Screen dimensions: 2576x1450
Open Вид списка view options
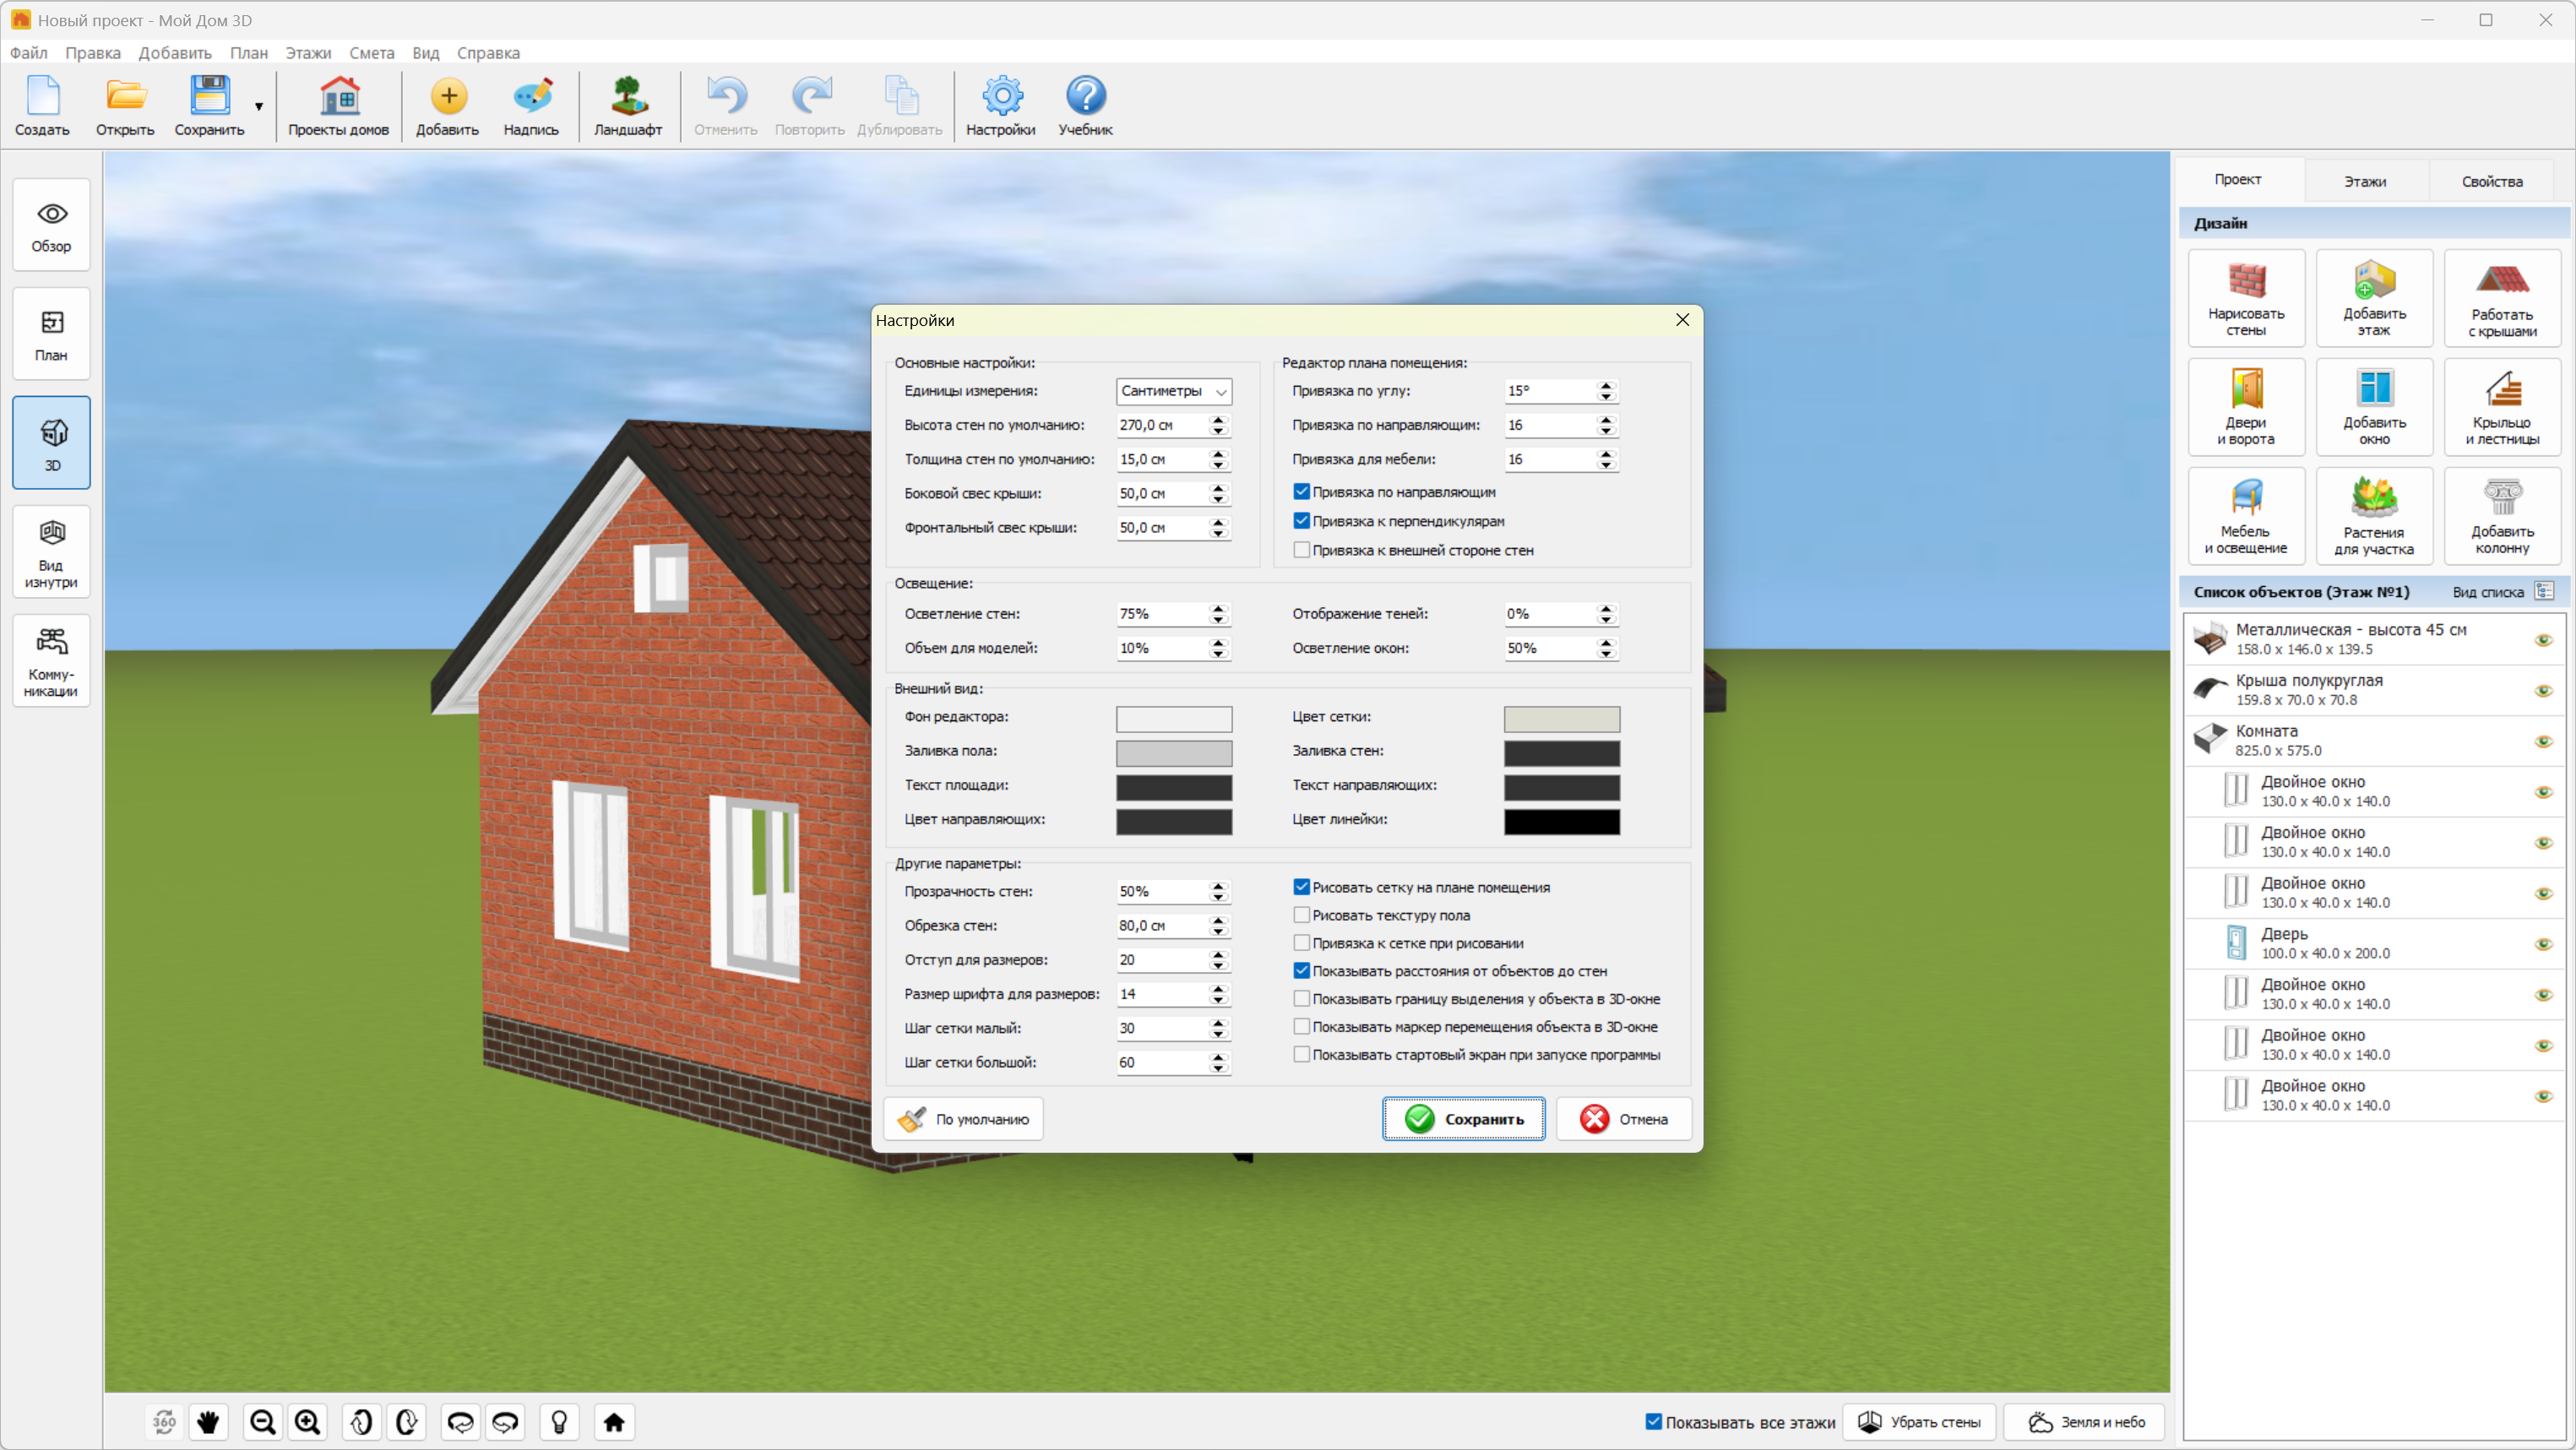(x=2544, y=592)
